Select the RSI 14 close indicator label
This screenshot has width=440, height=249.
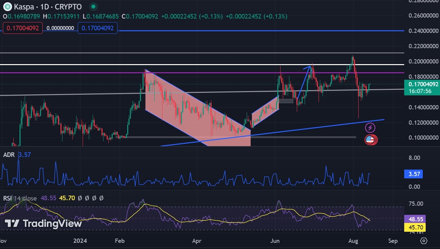(x=20, y=198)
